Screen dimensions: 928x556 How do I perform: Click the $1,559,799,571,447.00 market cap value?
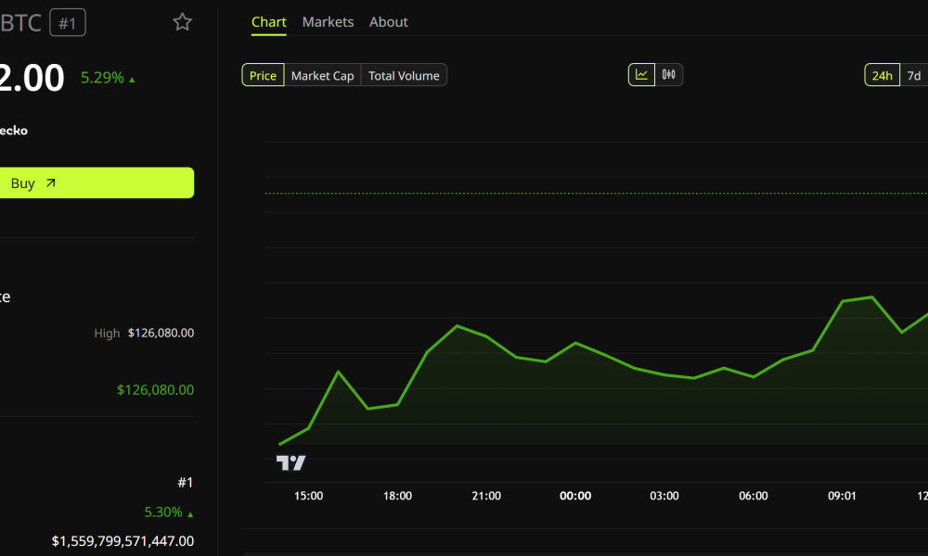[122, 540]
